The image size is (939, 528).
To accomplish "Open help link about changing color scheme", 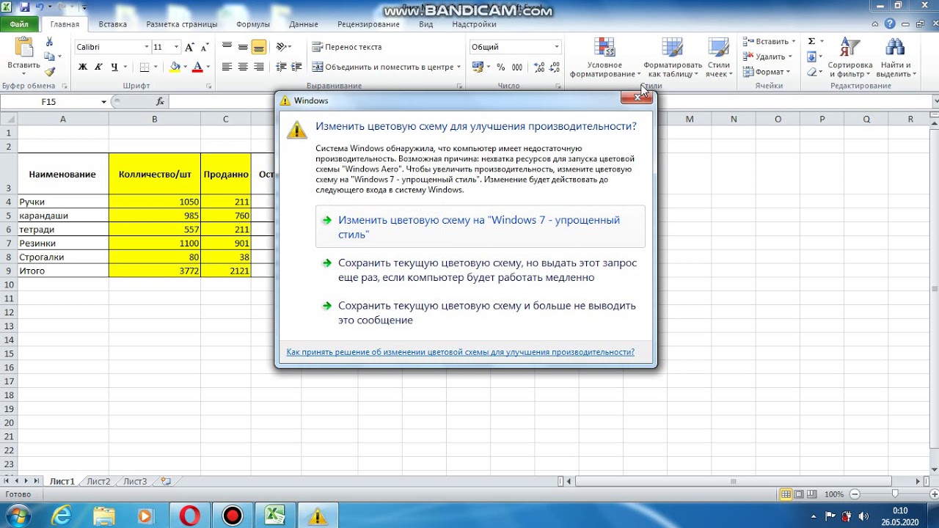I will point(460,352).
